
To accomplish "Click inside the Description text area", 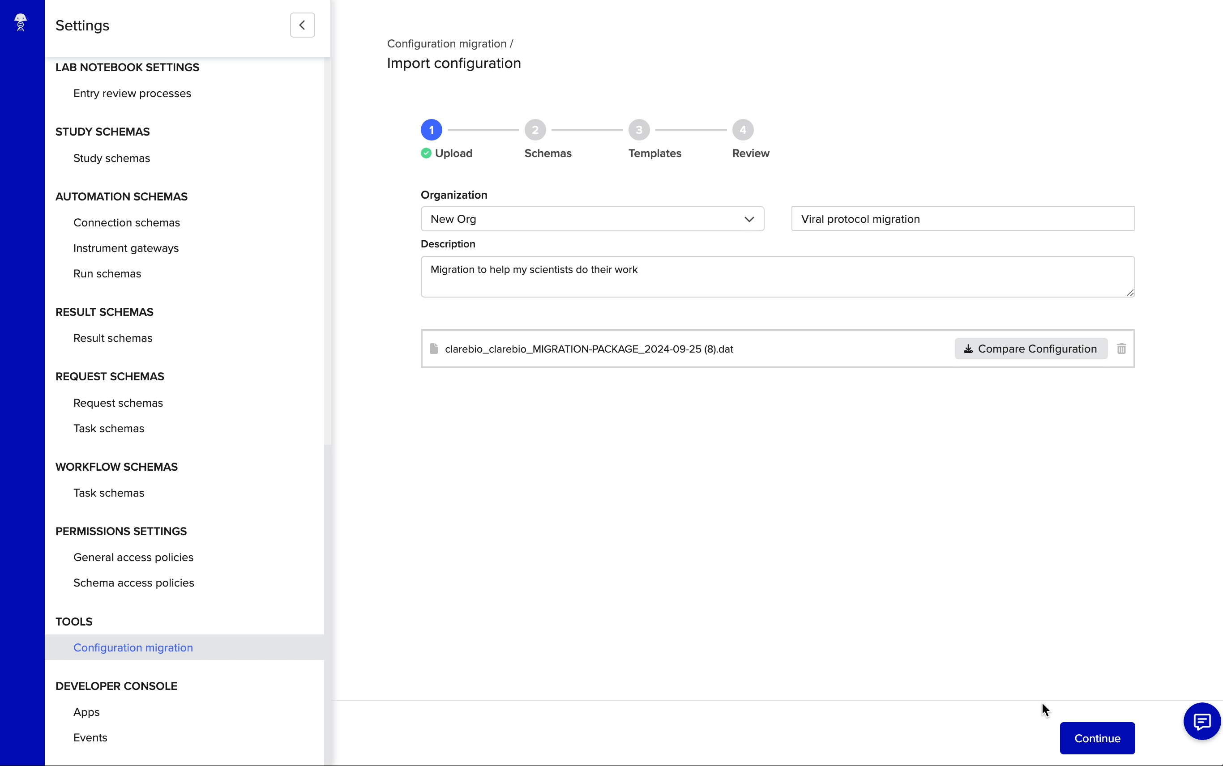I will pyautogui.click(x=778, y=276).
